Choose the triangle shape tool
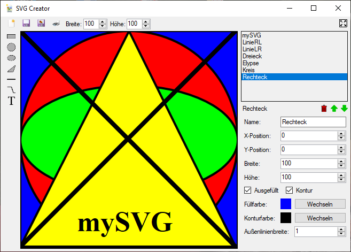The height and width of the screenshot is (252, 351). 11,68
